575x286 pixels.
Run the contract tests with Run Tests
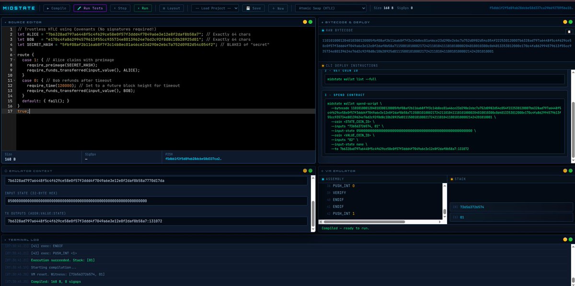tap(90, 8)
